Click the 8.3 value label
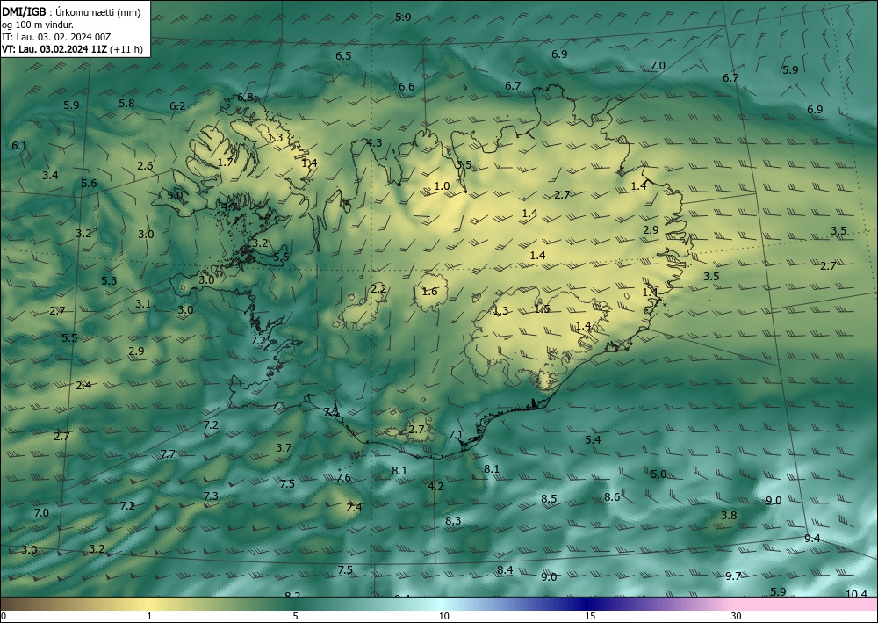 point(453,520)
